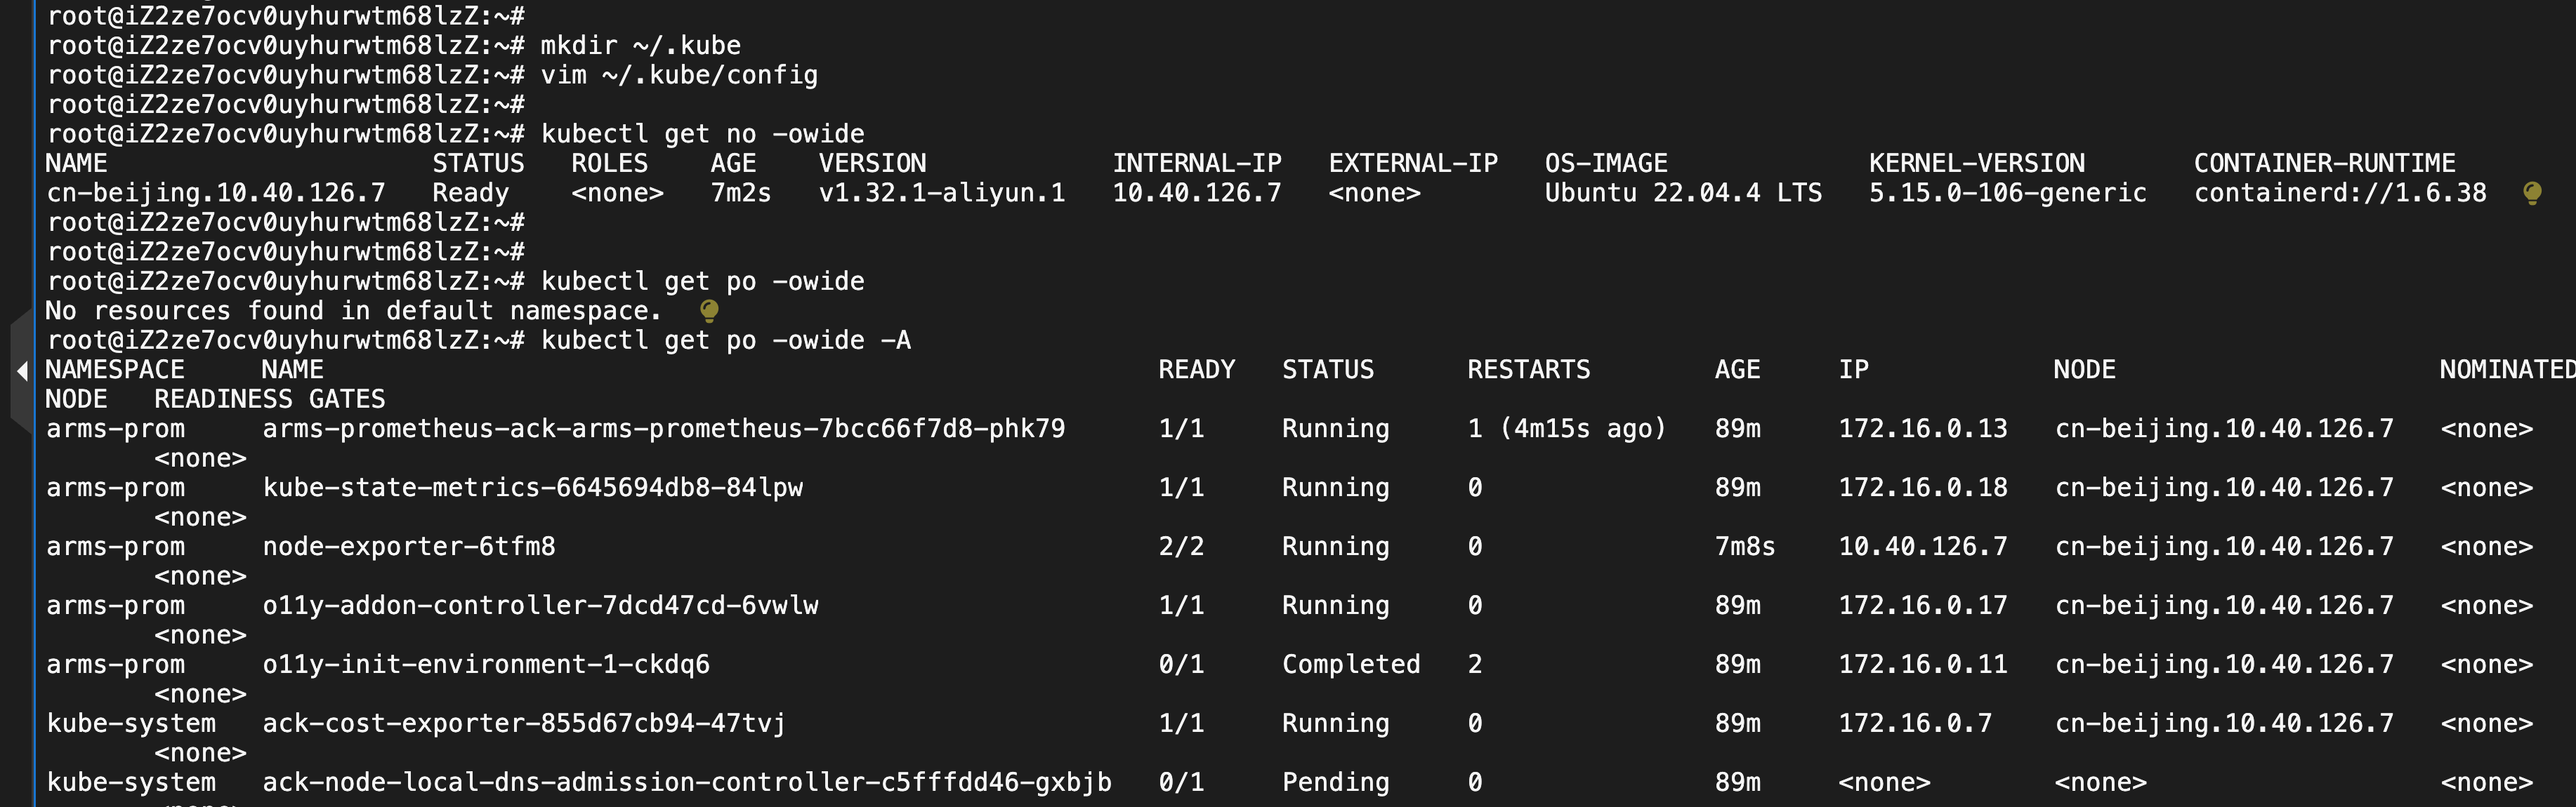2576x807 pixels.
Task: Click the o11y-addon-controller-7dcd47cd-6vwlw pod
Action: coord(540,605)
